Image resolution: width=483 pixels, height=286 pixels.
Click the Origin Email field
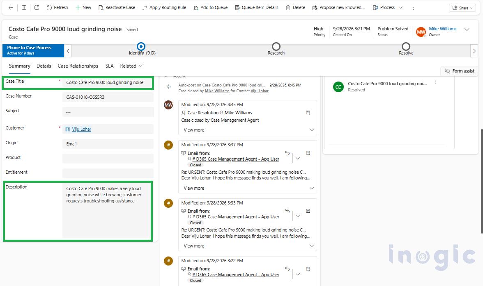tap(108, 144)
